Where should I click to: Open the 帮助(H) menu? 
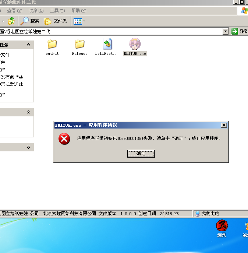coord(79,11)
